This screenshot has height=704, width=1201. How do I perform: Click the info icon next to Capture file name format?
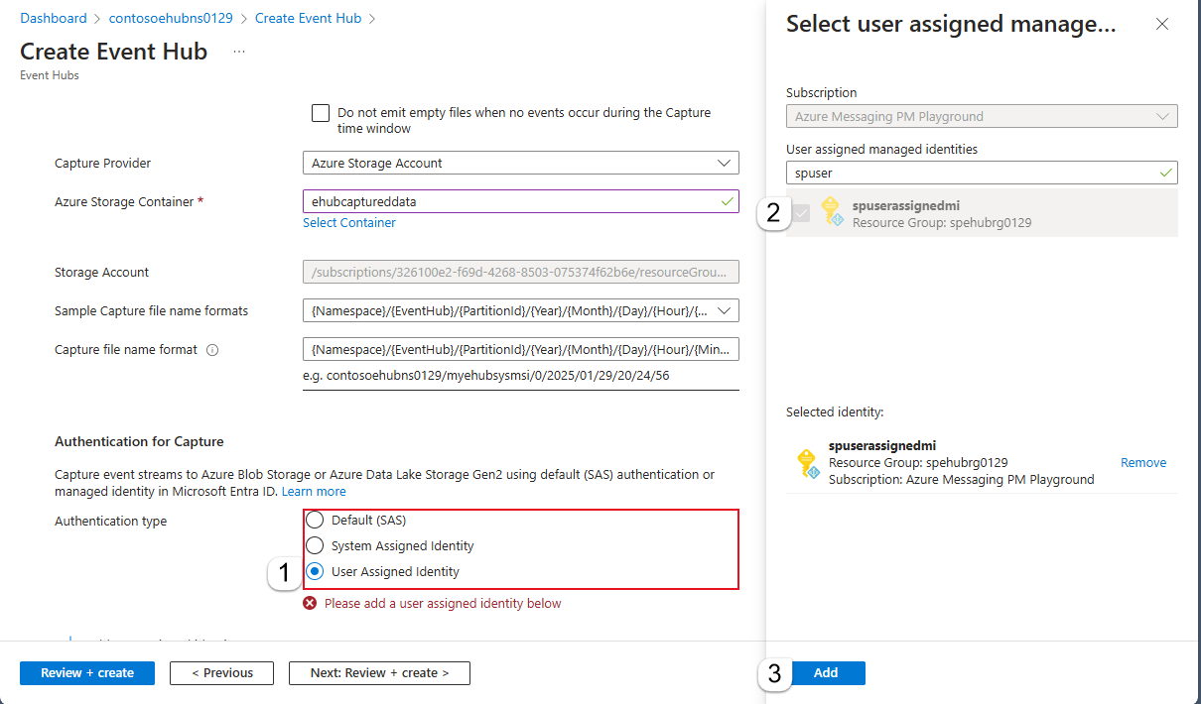coord(212,350)
